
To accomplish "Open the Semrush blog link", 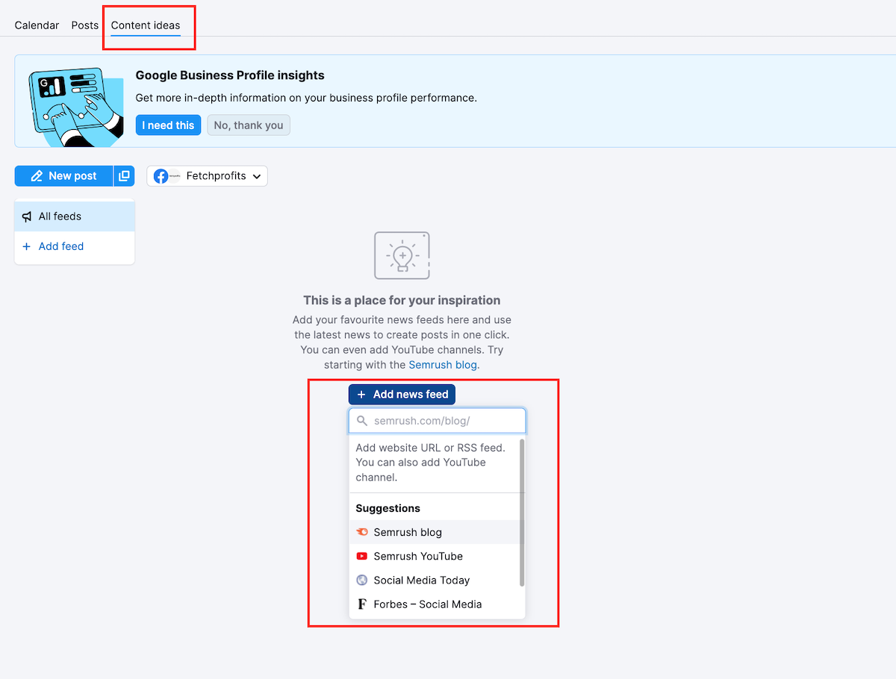I will pyautogui.click(x=443, y=365).
